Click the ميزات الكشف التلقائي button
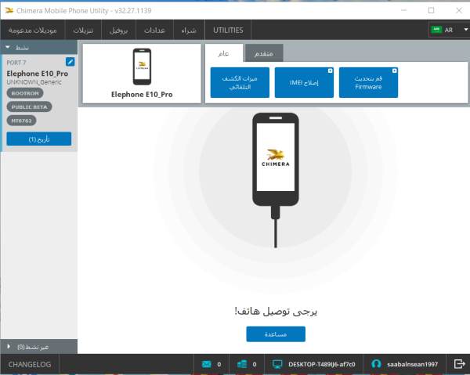 pos(240,82)
